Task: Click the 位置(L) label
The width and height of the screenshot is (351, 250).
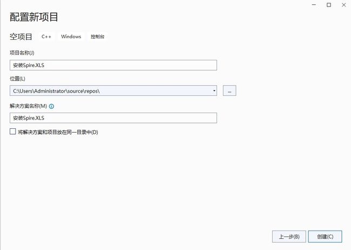Action: [x=17, y=79]
